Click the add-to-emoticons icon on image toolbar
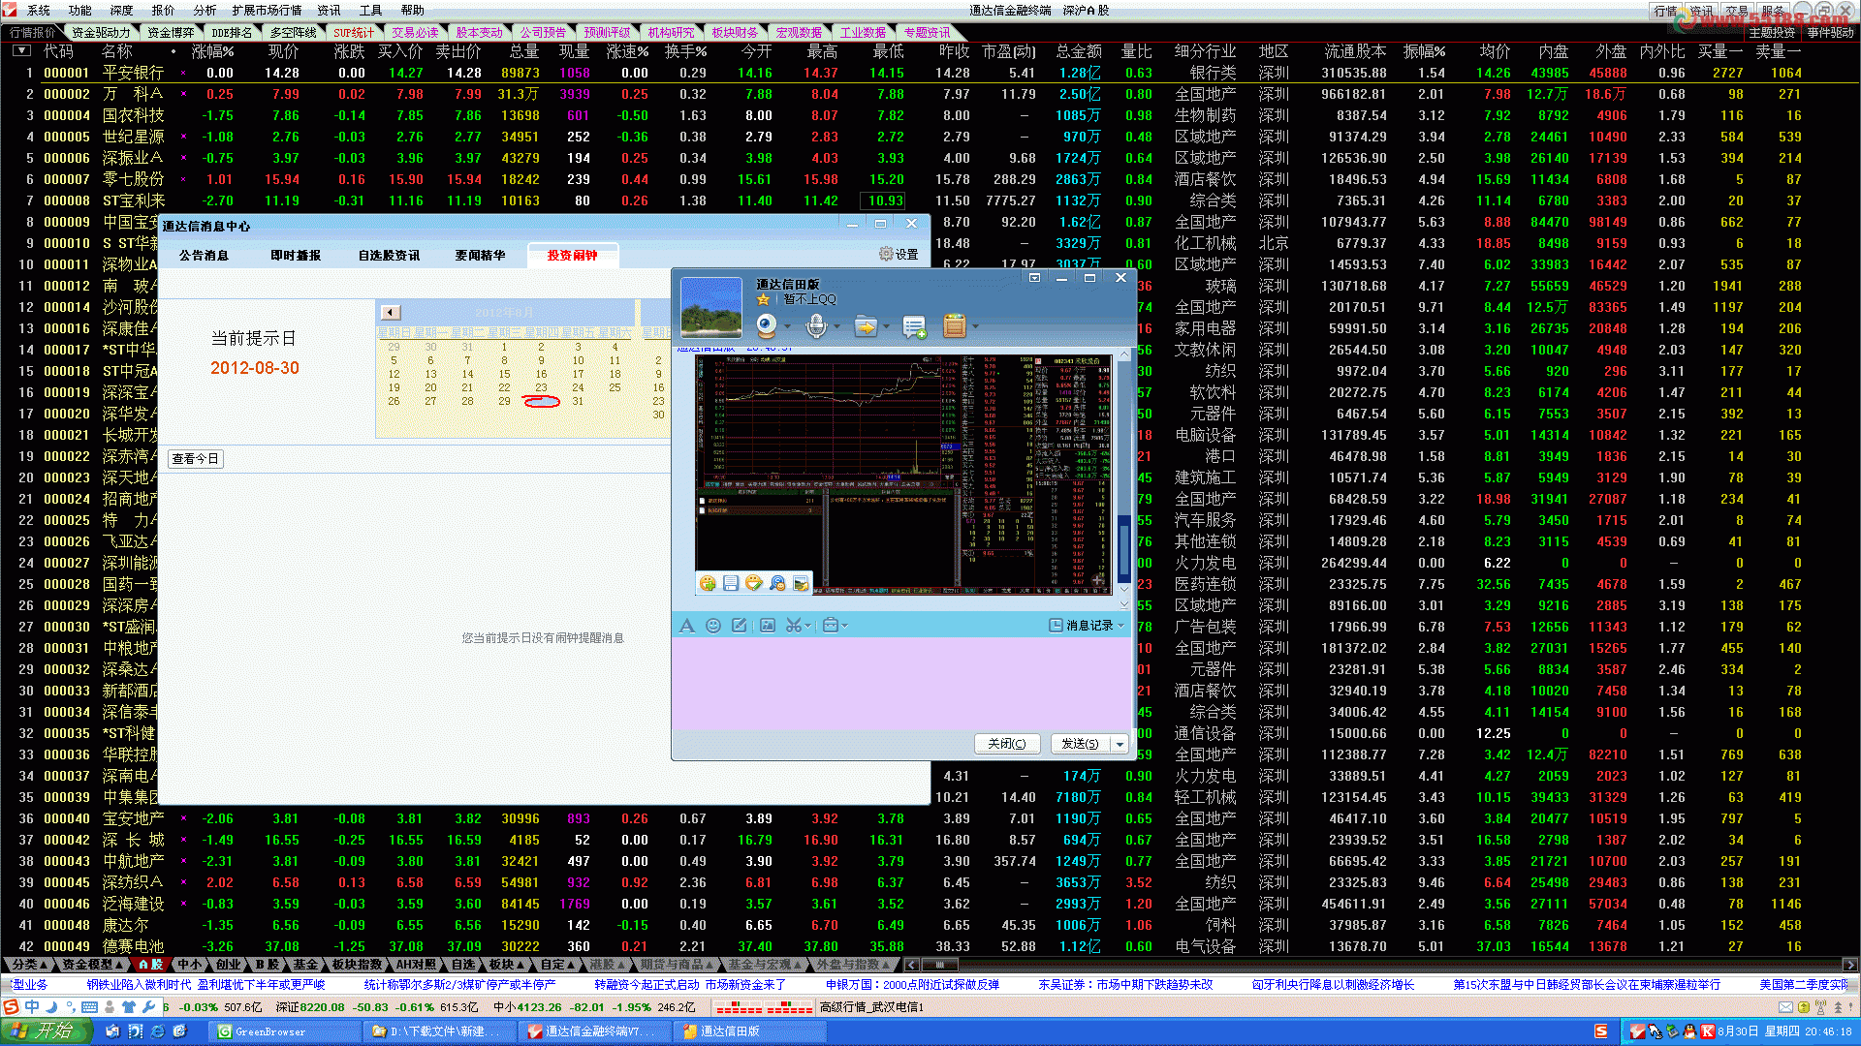Viewport: 1861px width, 1046px height. click(x=708, y=583)
